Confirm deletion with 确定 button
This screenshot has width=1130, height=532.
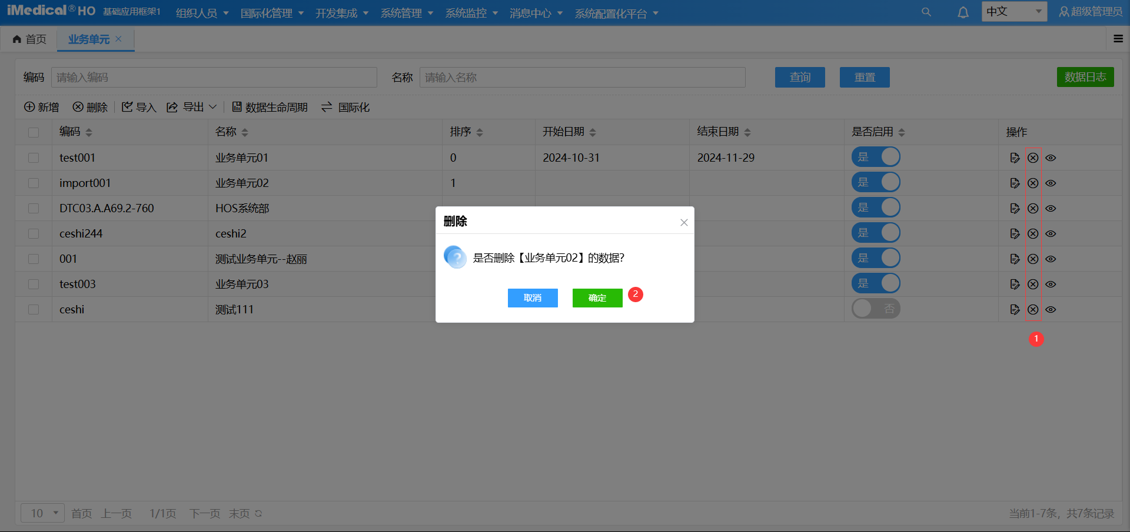point(597,298)
